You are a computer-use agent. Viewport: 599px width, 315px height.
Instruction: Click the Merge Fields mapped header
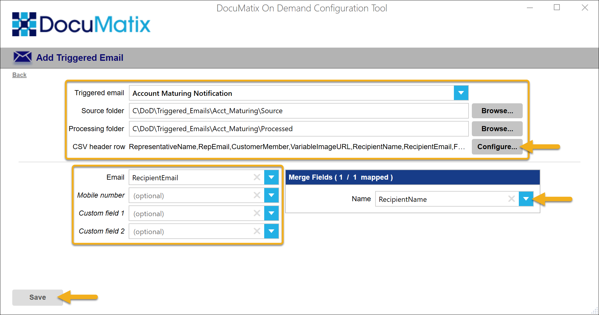coord(413,177)
